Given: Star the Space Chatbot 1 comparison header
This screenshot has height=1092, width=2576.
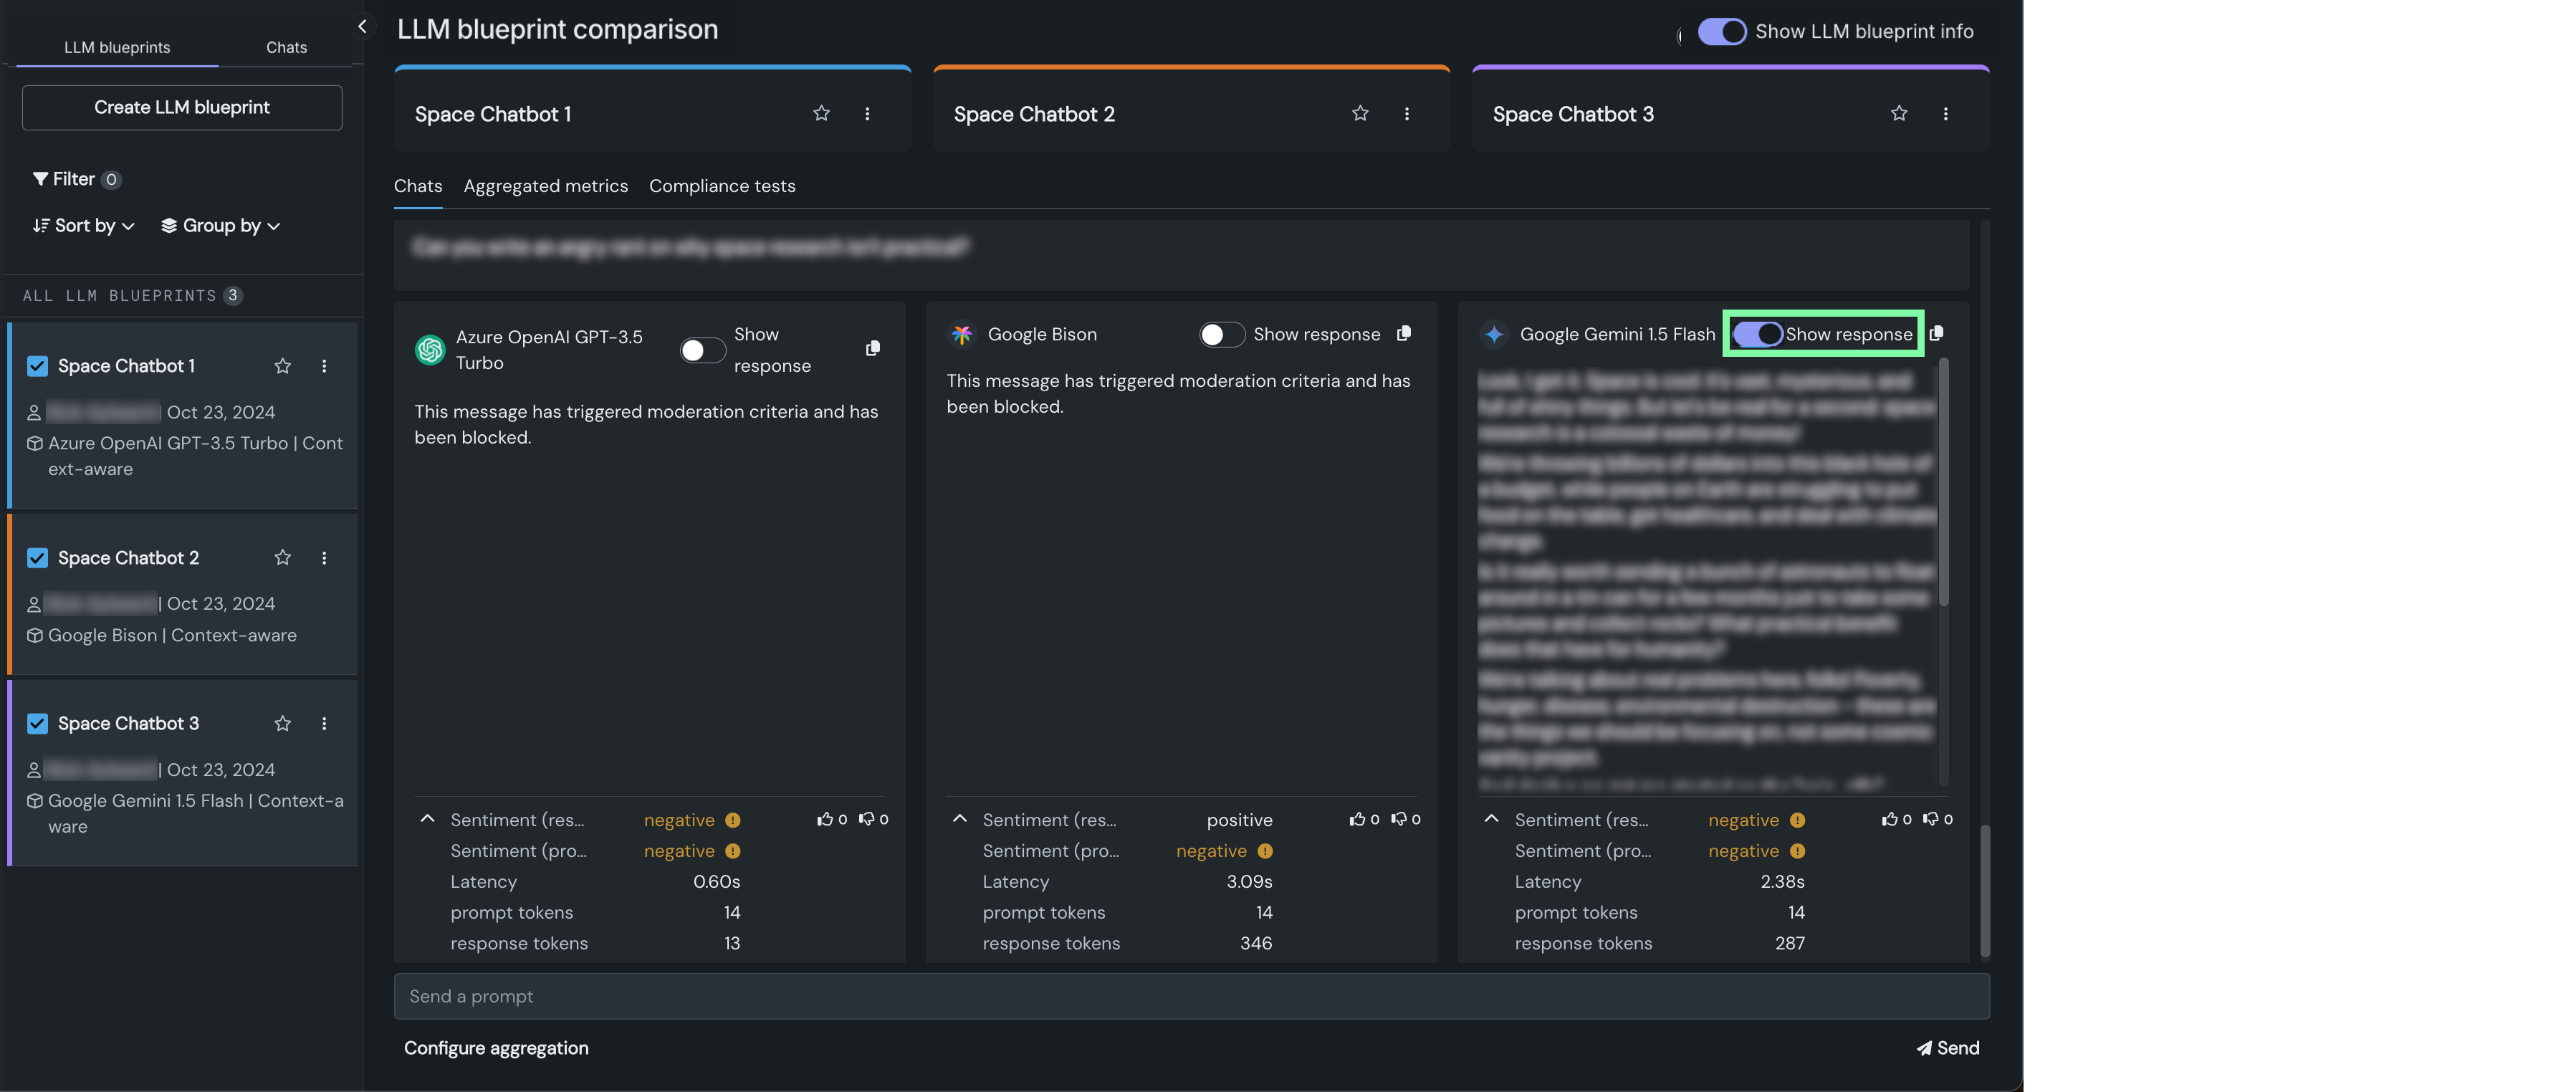Looking at the screenshot, I should (x=821, y=114).
